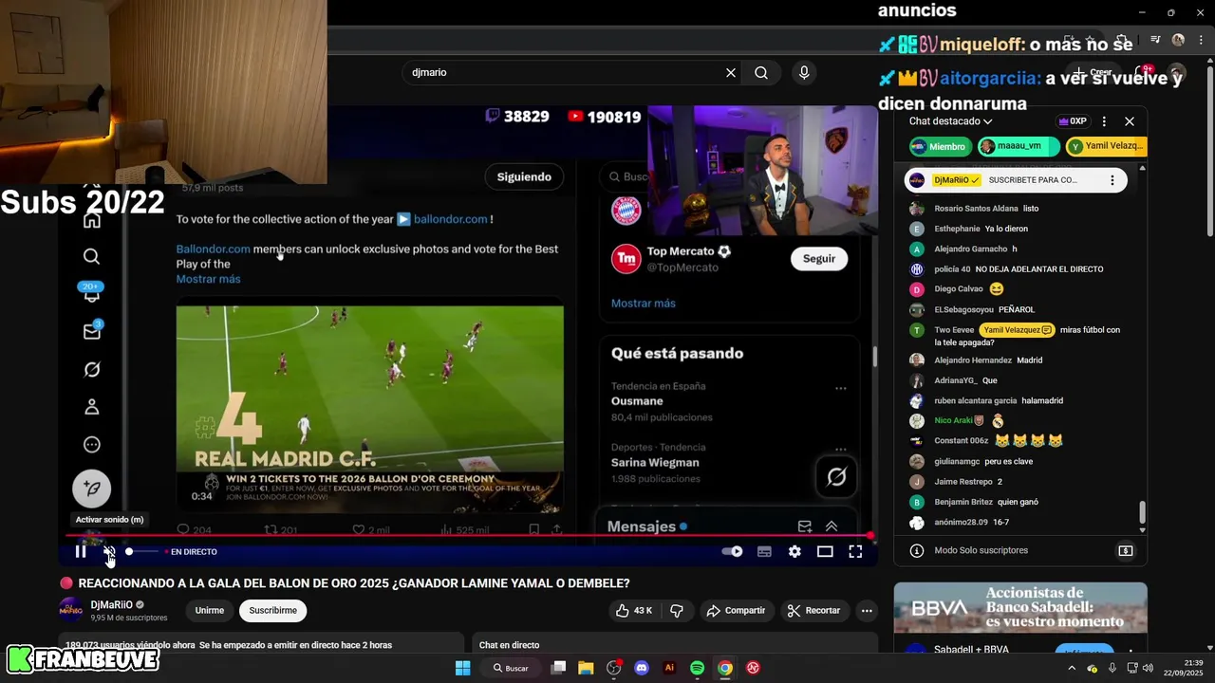The image size is (1215, 683).
Task: Open the Compartir share dialog
Action: point(736,610)
